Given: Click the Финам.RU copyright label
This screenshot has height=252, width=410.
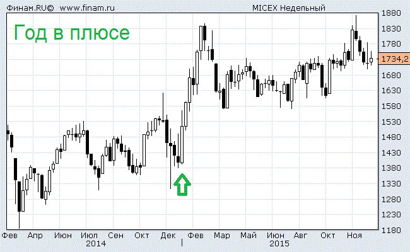Looking at the screenshot, I should 29,9.
